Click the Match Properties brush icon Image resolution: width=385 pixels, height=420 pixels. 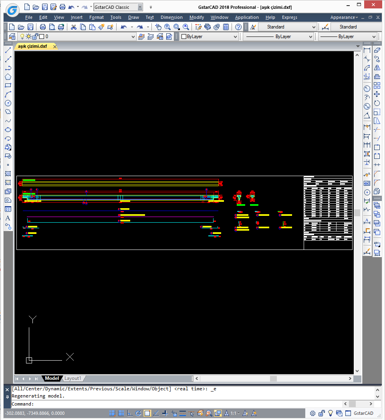point(101,27)
